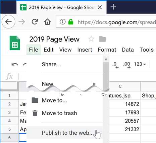Click cell containing 14872
Image resolution: width=156 pixels, height=143 pixels.
pos(125,104)
